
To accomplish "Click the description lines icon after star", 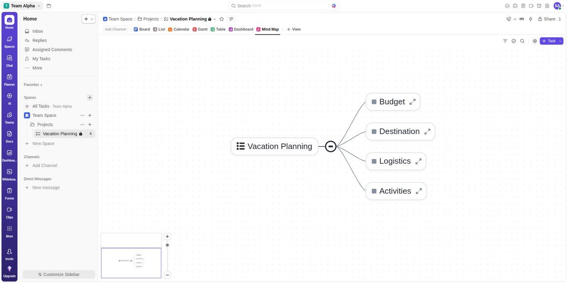I will 231,19.
